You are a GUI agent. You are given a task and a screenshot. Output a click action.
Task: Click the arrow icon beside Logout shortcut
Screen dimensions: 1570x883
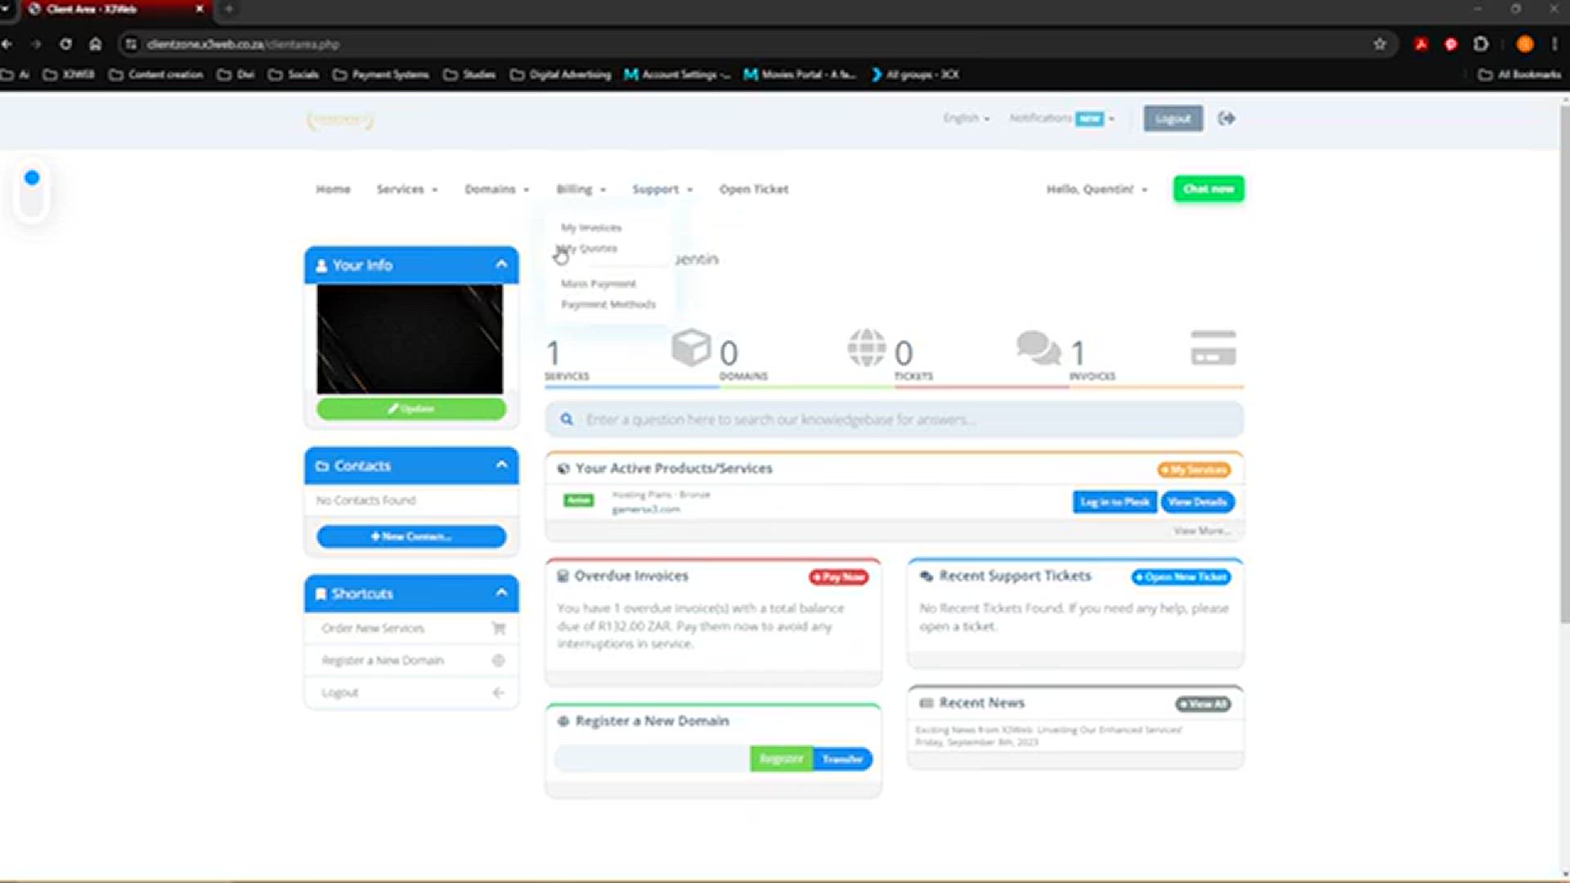[x=499, y=693]
